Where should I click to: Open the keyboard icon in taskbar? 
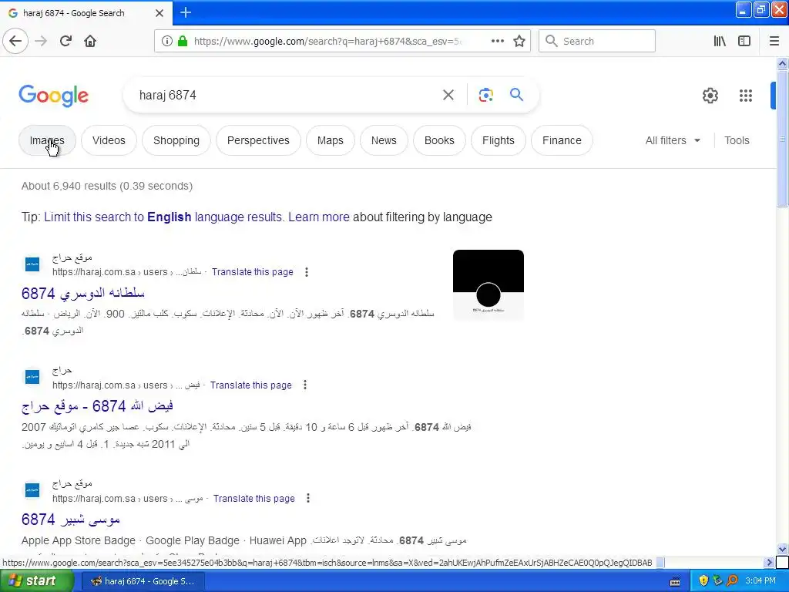coord(675,581)
